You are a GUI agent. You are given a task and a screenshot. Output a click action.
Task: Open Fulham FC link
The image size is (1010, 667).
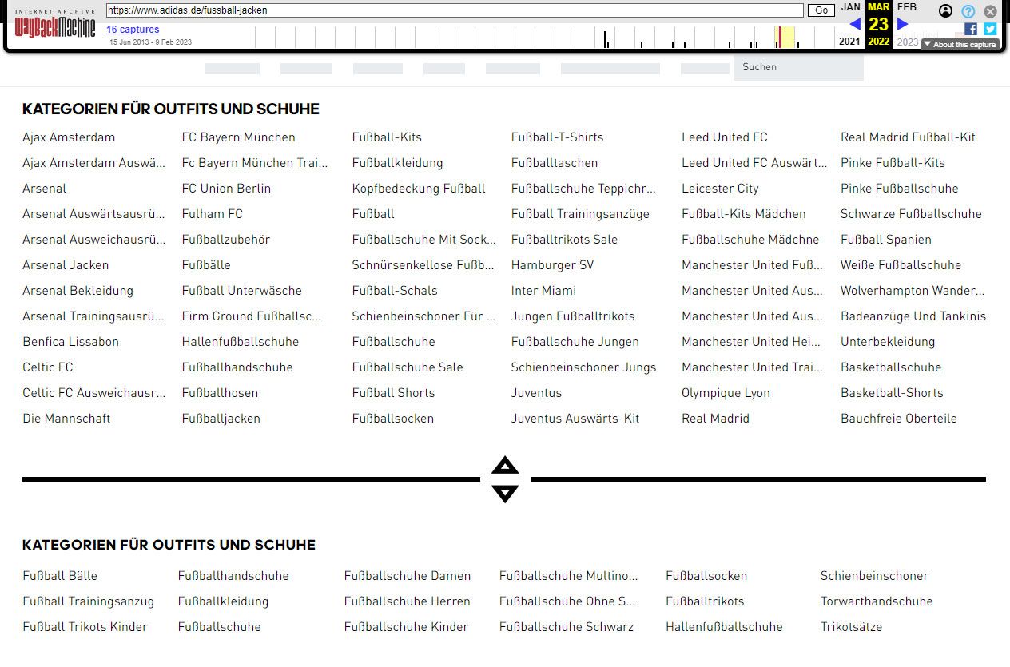click(x=212, y=214)
